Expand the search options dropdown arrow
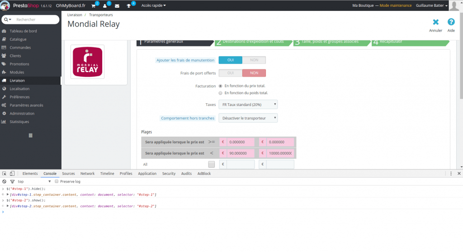The height and width of the screenshot is (252, 463). [10, 20]
